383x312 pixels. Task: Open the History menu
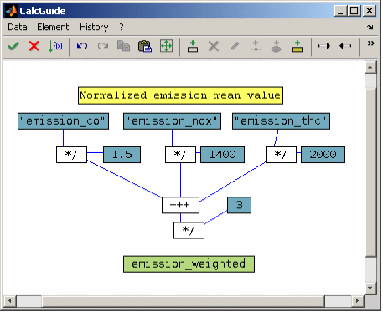(94, 27)
